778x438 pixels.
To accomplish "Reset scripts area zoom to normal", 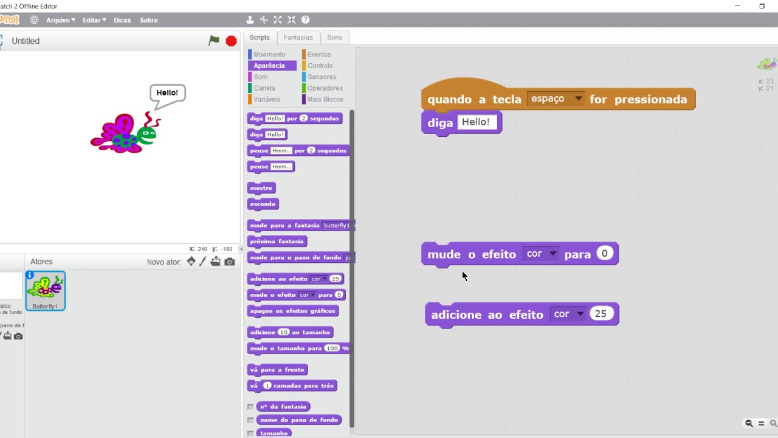I will click(x=761, y=423).
